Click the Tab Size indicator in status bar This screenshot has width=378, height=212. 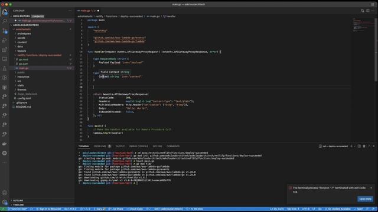[x=293, y=209]
